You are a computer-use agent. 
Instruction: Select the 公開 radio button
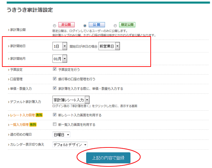(x=85, y=25)
